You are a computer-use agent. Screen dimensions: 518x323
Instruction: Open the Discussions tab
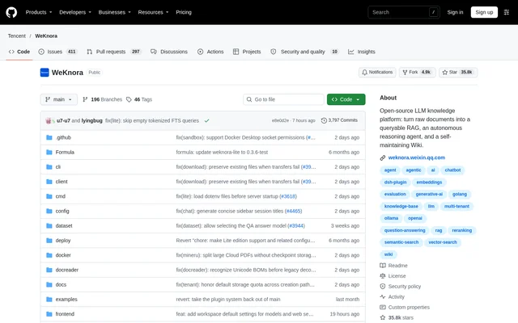(x=169, y=52)
